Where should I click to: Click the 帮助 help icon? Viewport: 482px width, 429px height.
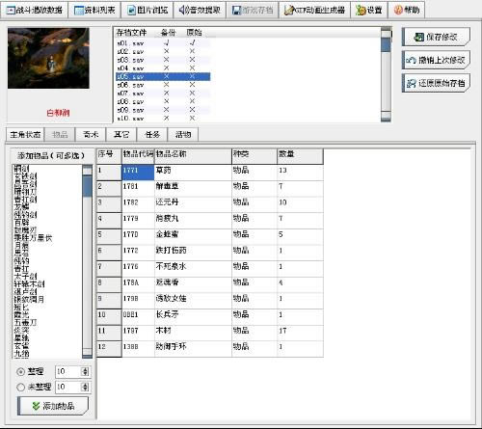398,11
